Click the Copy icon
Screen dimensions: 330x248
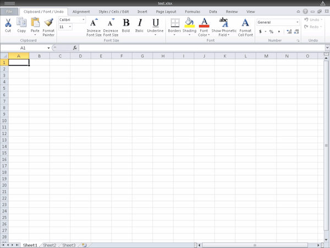21,23
